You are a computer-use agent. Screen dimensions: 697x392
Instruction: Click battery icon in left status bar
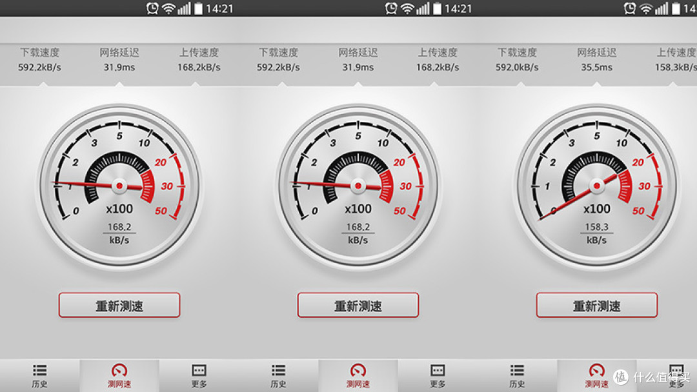198,8
